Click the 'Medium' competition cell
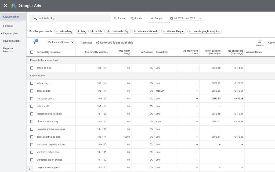Viewport: 275px width, 172px height. [x=160, y=91]
